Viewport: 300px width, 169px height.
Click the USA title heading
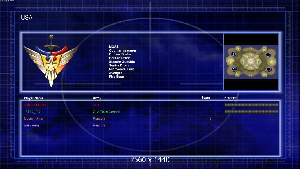pos(26,18)
